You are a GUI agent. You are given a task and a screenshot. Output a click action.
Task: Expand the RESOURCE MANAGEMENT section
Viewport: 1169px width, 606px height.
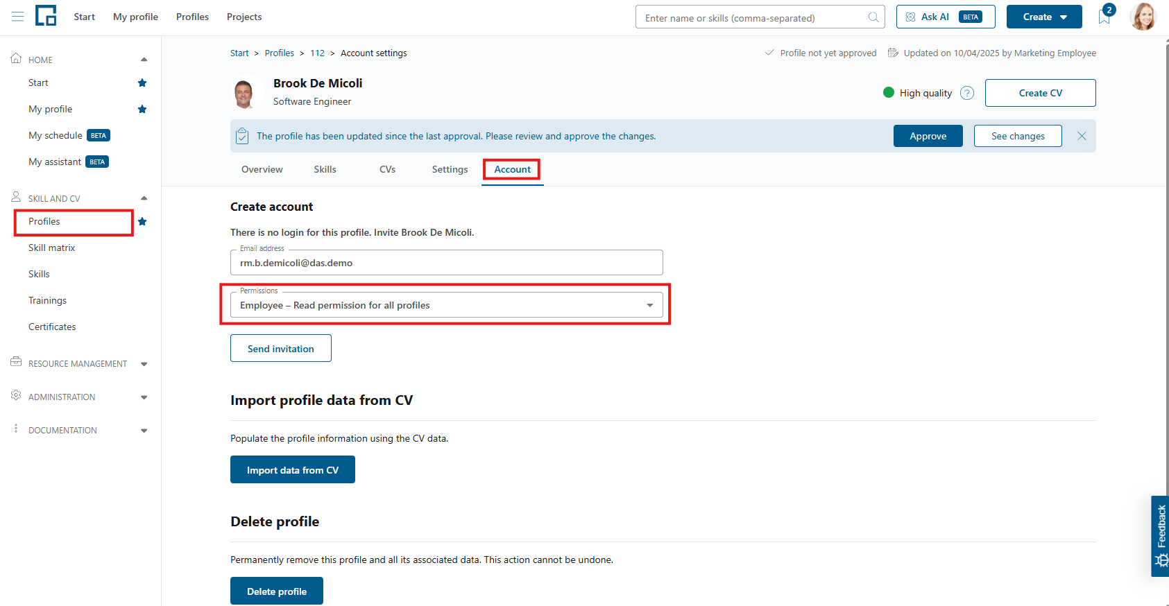144,364
